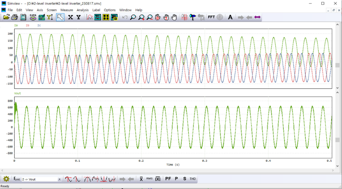
Task: Toggle the arrow cursor selection tool
Action: [60, 17]
